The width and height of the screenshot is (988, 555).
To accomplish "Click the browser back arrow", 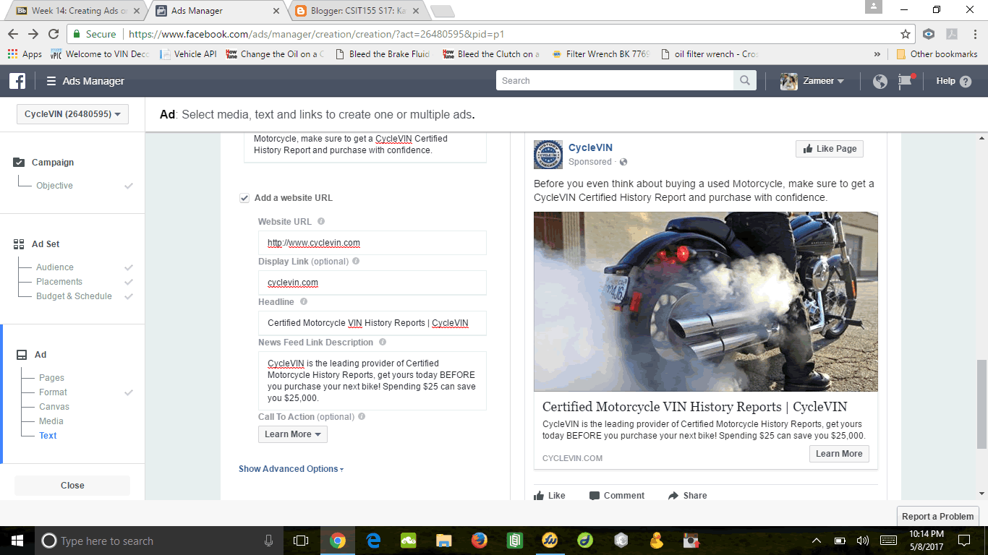I will click(13, 34).
